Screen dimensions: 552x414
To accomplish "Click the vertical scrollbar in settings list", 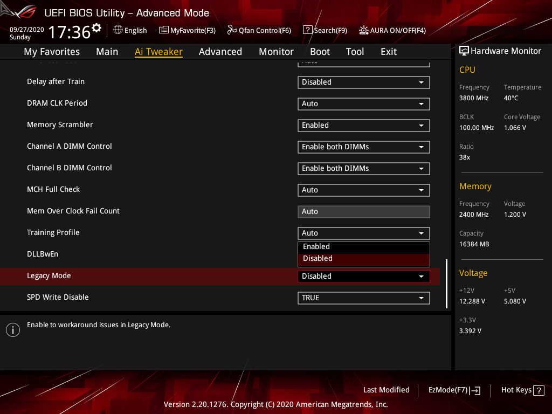I will click(x=446, y=284).
